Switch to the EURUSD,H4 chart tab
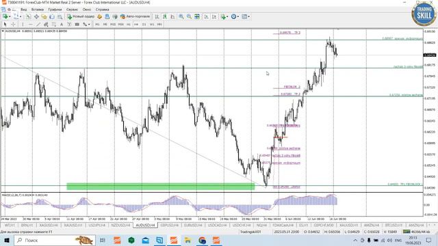438x246 pixels. click(x=193, y=225)
